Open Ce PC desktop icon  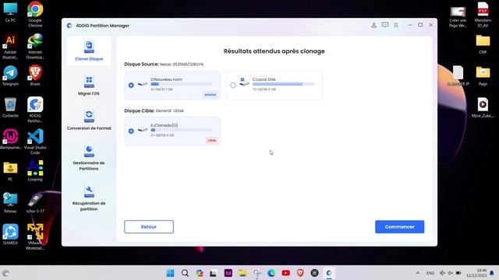(10, 12)
